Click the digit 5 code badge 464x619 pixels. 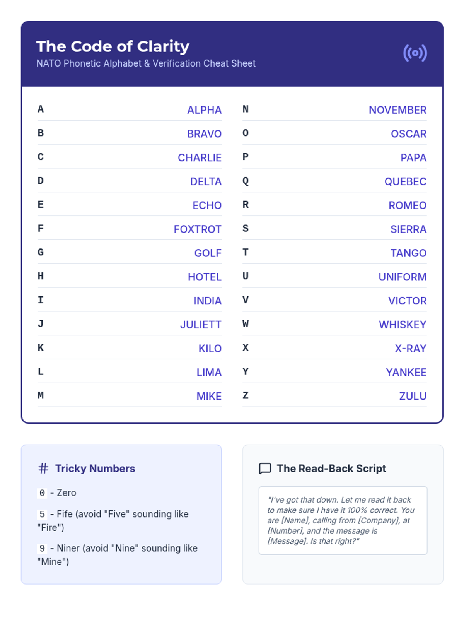(42, 514)
